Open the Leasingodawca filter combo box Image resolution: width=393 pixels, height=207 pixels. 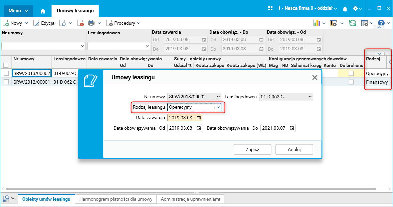click(x=119, y=46)
